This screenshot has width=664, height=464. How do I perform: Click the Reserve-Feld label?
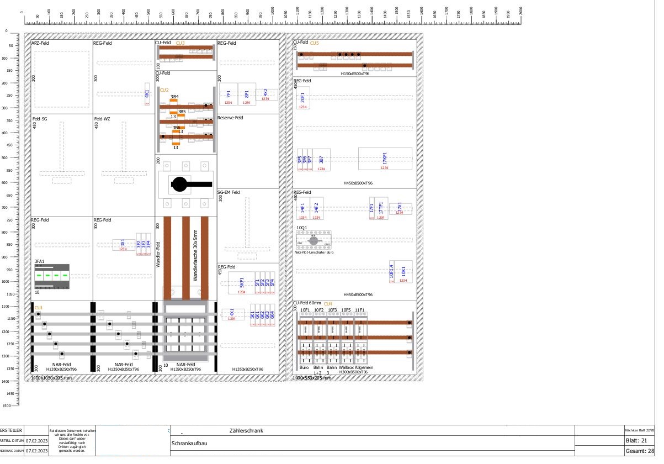pos(231,118)
